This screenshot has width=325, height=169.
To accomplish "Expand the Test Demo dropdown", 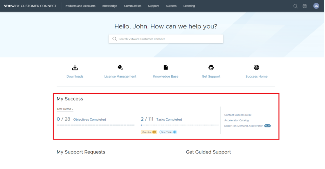I will point(65,109).
